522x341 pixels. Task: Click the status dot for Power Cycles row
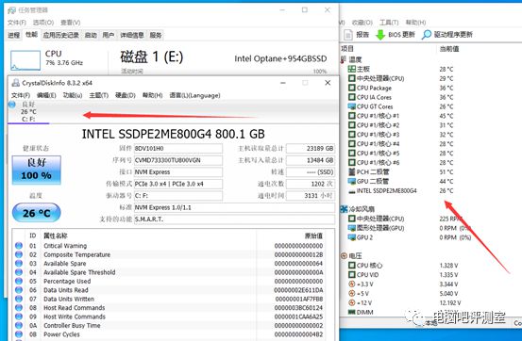pyautogui.click(x=19, y=334)
